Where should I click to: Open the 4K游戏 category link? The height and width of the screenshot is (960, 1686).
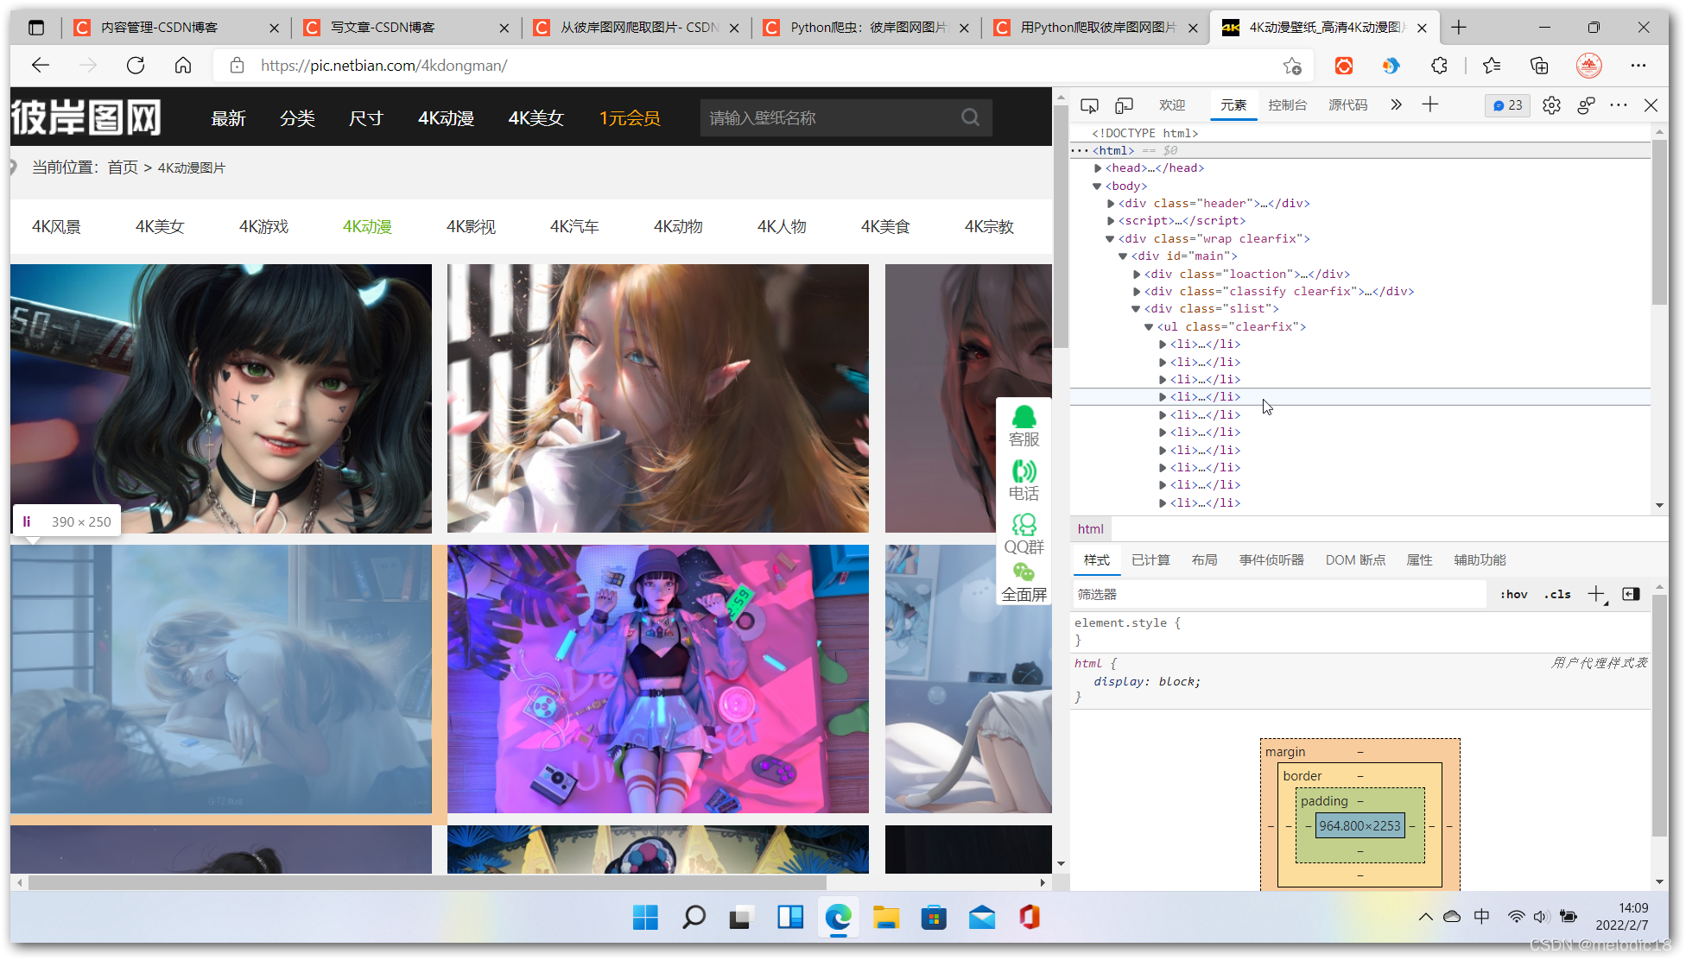point(263,226)
